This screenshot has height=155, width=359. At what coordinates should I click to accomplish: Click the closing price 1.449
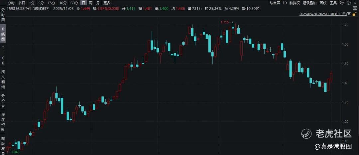click(85, 9)
